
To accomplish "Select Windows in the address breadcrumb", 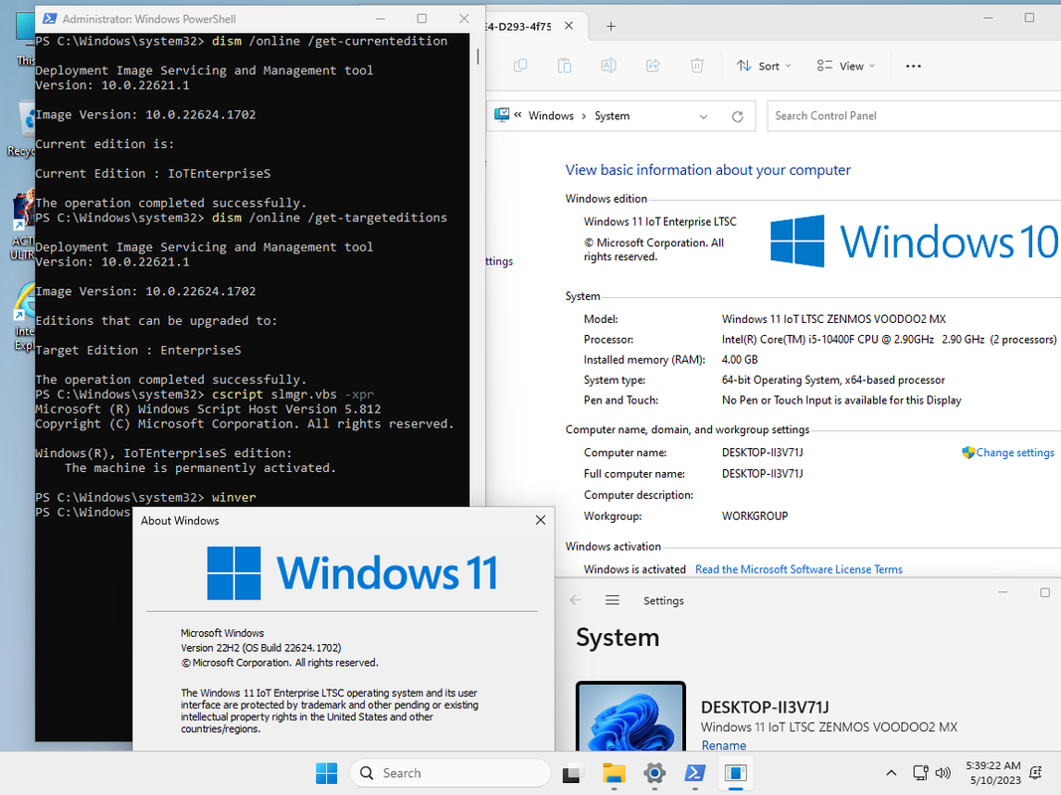I will [551, 115].
